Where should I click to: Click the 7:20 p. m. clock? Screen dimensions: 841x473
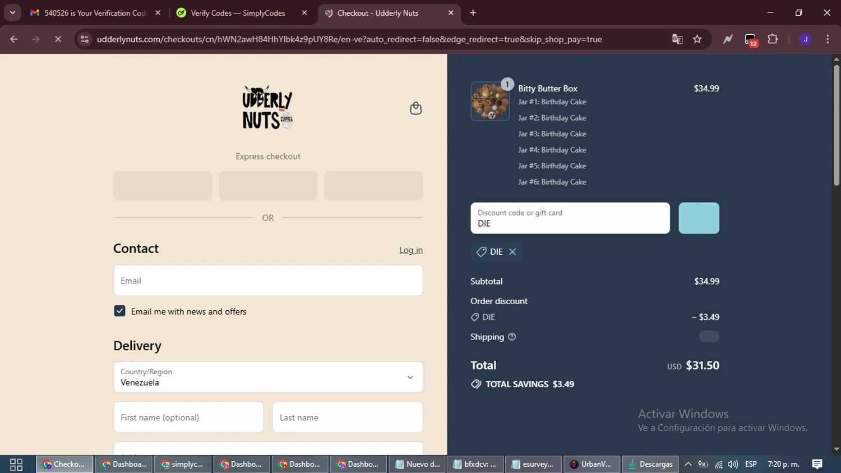(783, 465)
